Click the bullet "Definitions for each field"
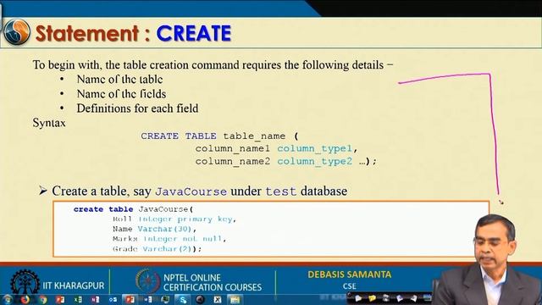Screen dimensions: 542x305 tap(137, 108)
